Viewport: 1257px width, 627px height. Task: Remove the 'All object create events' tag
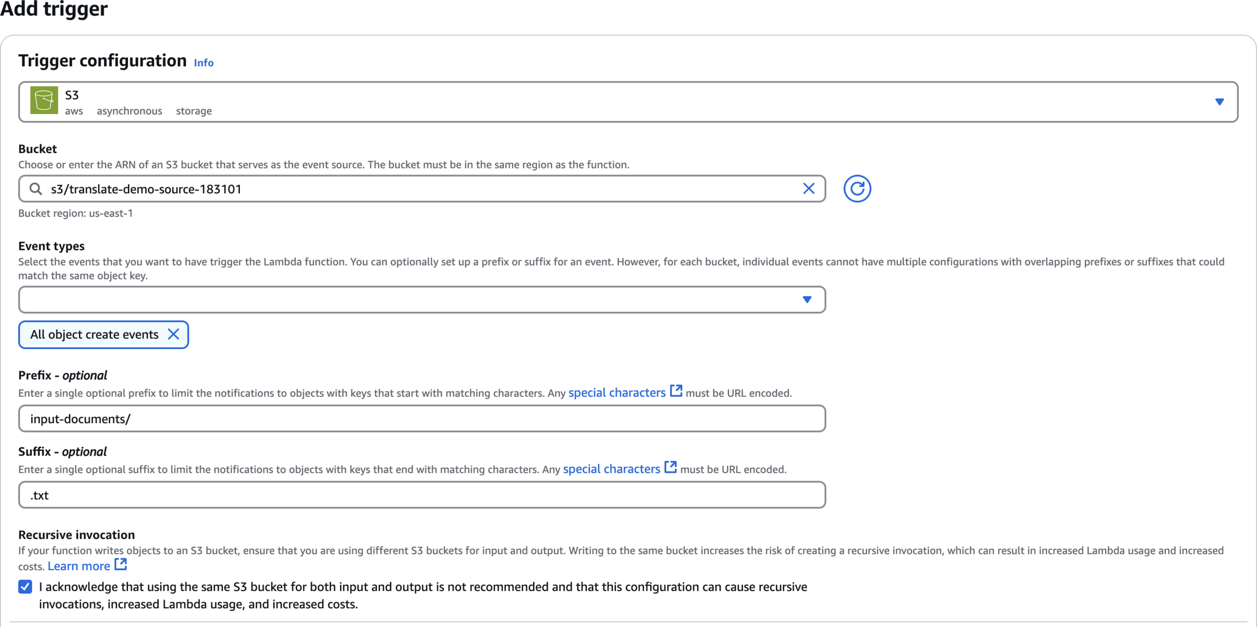(x=173, y=334)
